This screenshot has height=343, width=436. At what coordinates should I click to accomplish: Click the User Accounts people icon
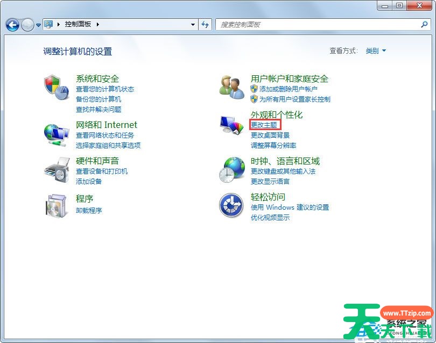(x=232, y=87)
